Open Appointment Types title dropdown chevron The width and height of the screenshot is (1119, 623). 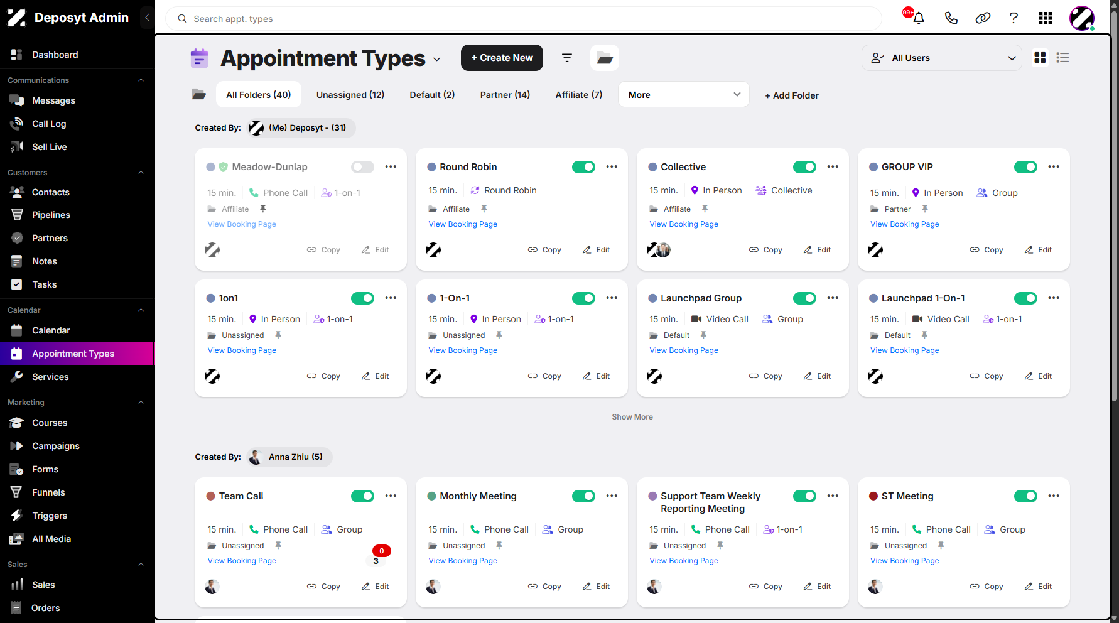pyautogui.click(x=437, y=60)
